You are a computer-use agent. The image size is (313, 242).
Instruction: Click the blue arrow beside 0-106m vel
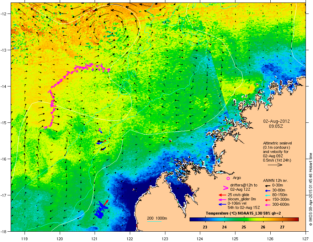(x=222, y=204)
